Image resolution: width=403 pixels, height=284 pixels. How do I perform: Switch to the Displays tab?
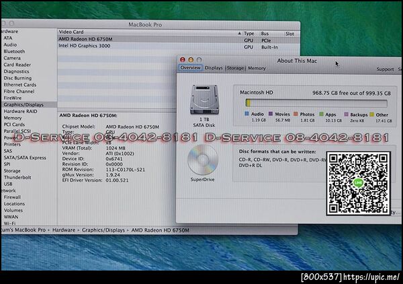[x=214, y=68]
